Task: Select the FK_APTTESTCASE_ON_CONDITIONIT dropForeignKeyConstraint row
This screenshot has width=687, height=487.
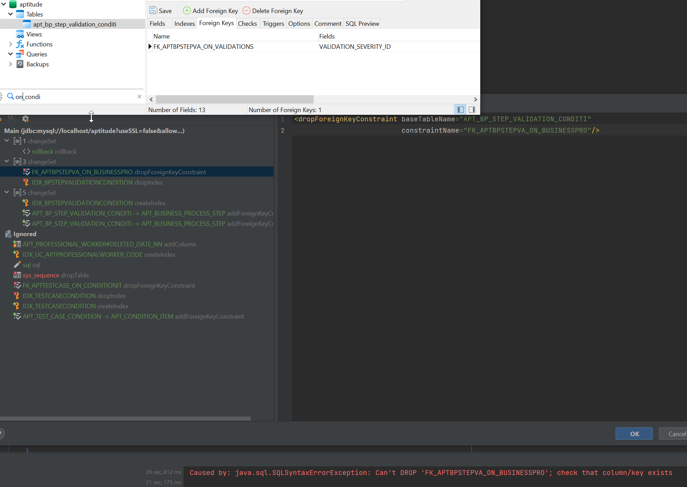Action: pos(137,285)
